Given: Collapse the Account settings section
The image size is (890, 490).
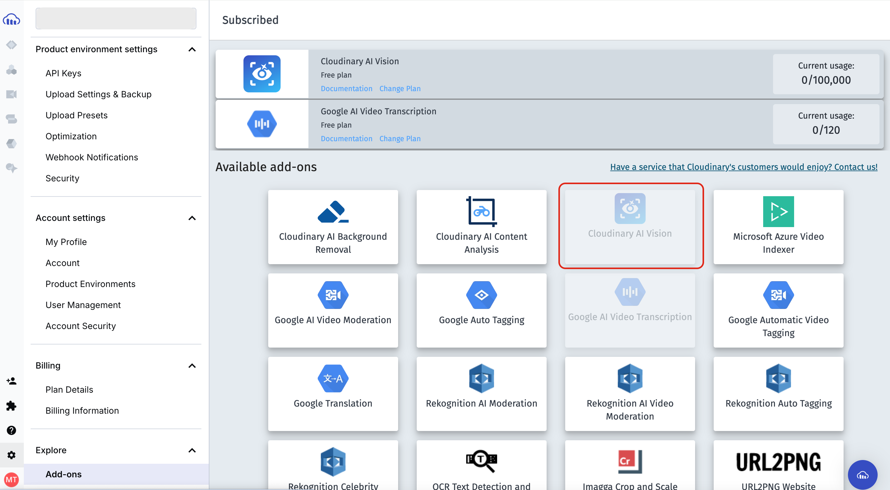Looking at the screenshot, I should coord(192,218).
